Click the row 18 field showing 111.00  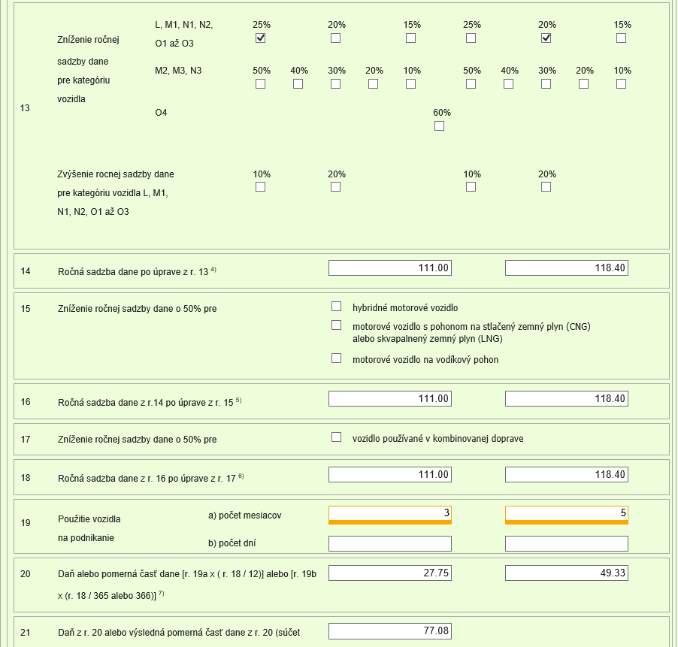click(390, 475)
